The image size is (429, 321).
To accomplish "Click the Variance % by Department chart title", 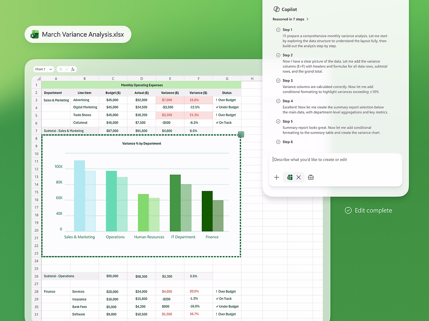I will point(141,144).
